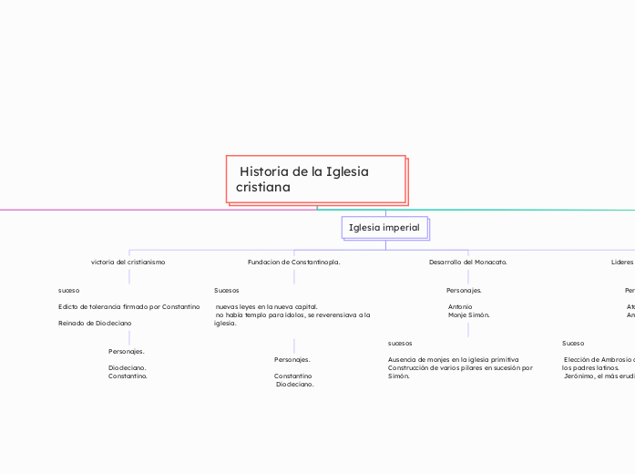Image resolution: width=635 pixels, height=474 pixels.
Task: Click 'Fundacion de Constantinopla.' topic
Action: (294, 263)
